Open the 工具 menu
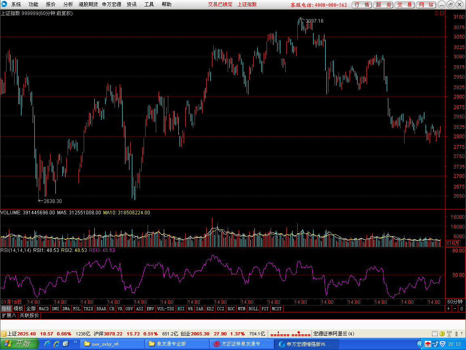The width and height of the screenshot is (466, 350). click(149, 4)
